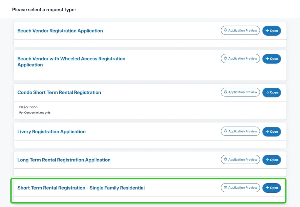Click the Beach Vendor Registration Application title

(60, 31)
